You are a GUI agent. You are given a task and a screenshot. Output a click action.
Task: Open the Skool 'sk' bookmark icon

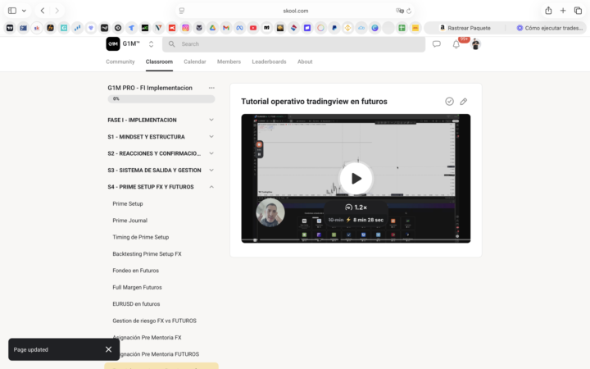pyautogui.click(x=37, y=28)
